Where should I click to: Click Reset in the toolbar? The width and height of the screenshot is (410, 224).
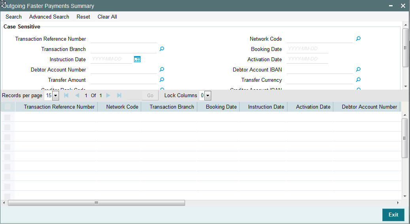pos(83,17)
